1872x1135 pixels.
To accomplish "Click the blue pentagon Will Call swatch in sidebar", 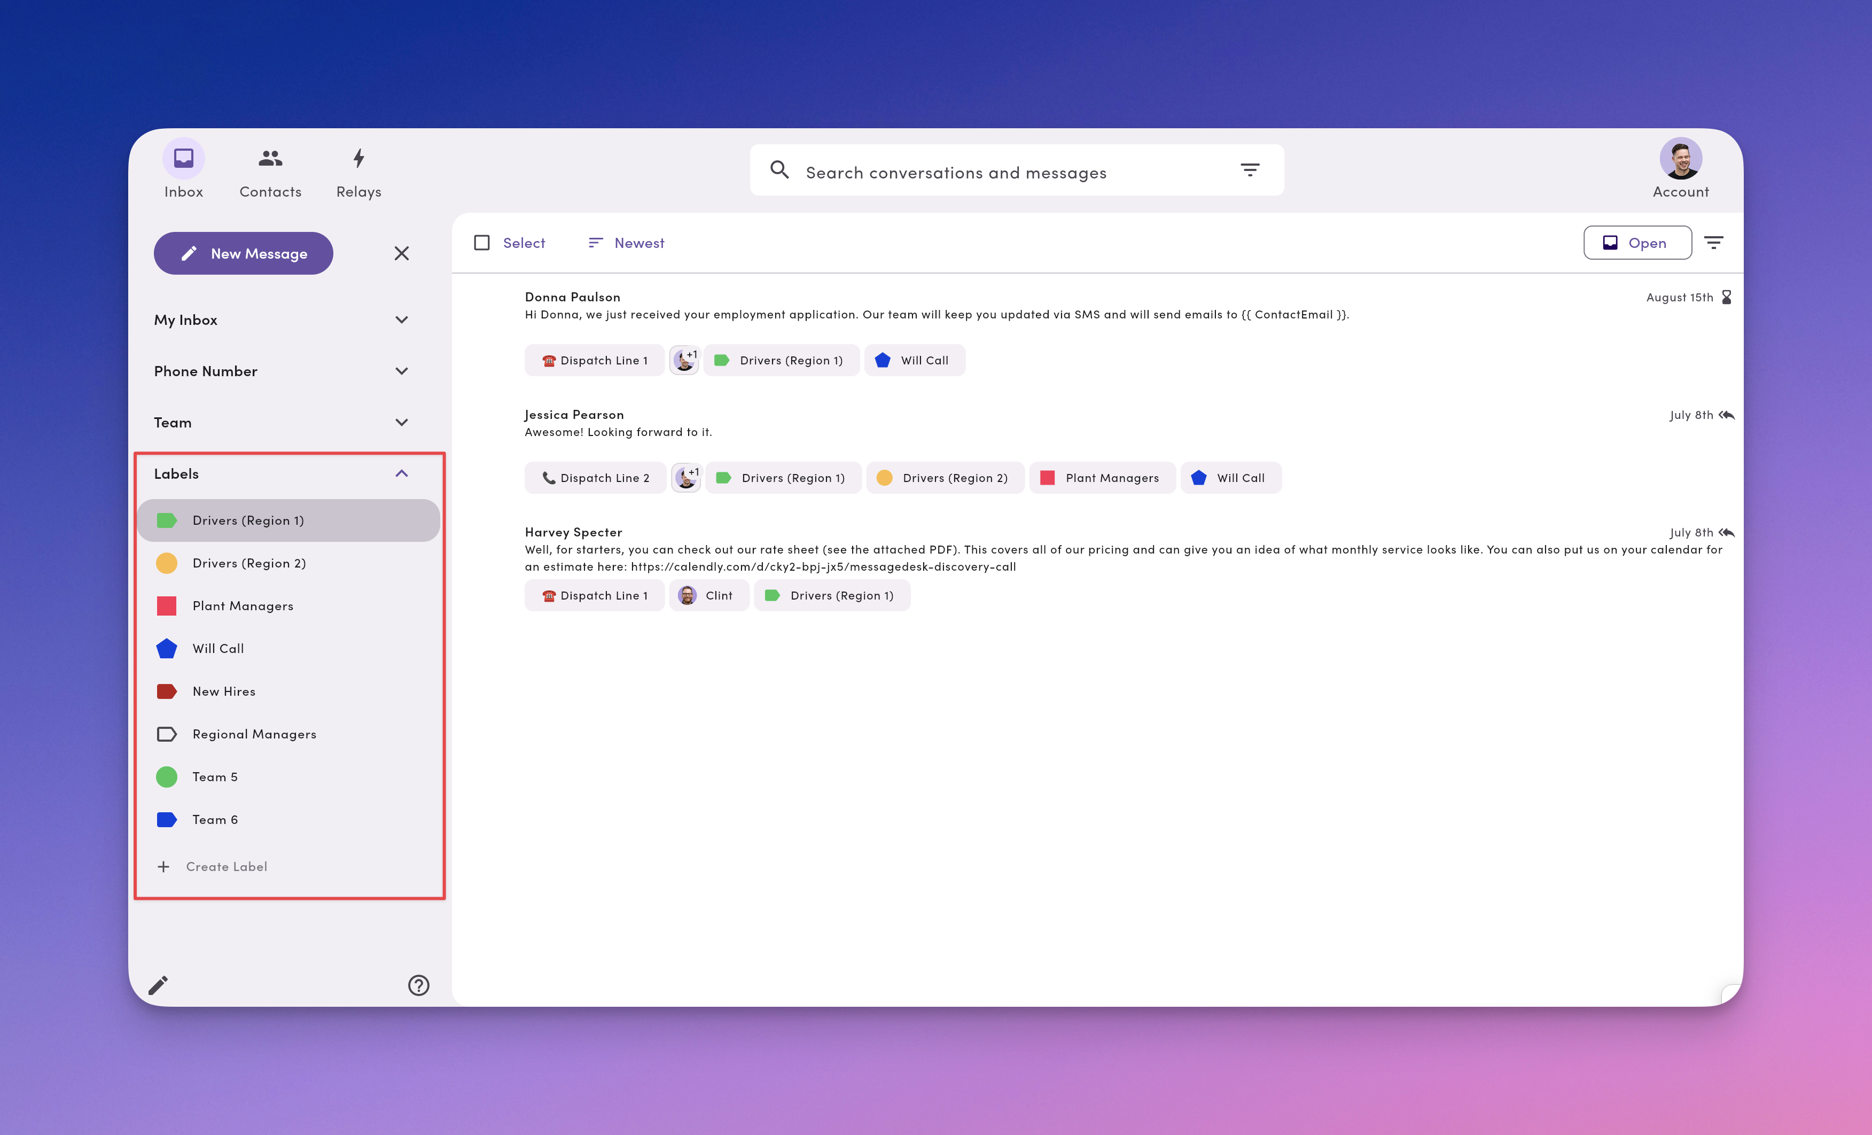I will pos(166,649).
